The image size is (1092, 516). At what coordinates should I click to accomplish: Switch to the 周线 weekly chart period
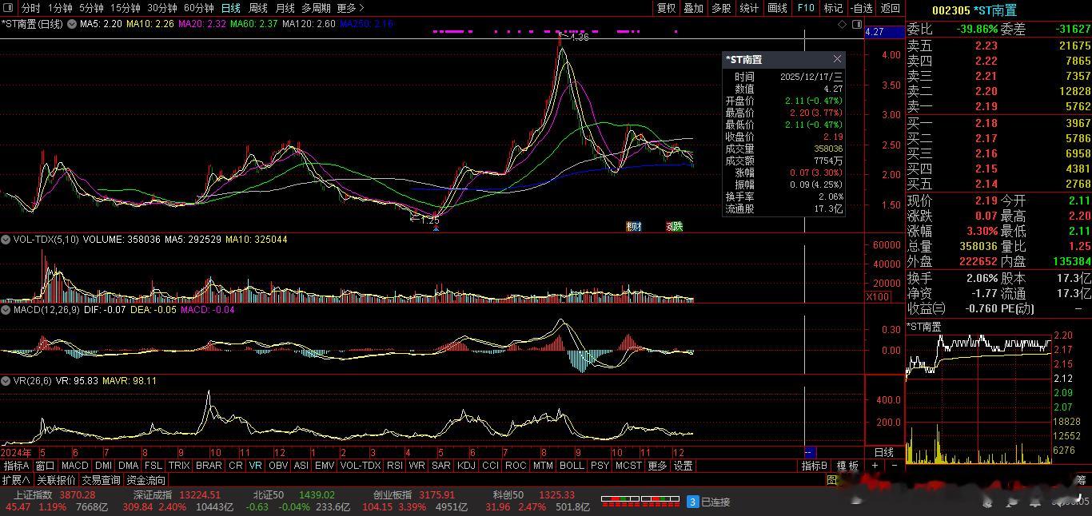[x=257, y=8]
